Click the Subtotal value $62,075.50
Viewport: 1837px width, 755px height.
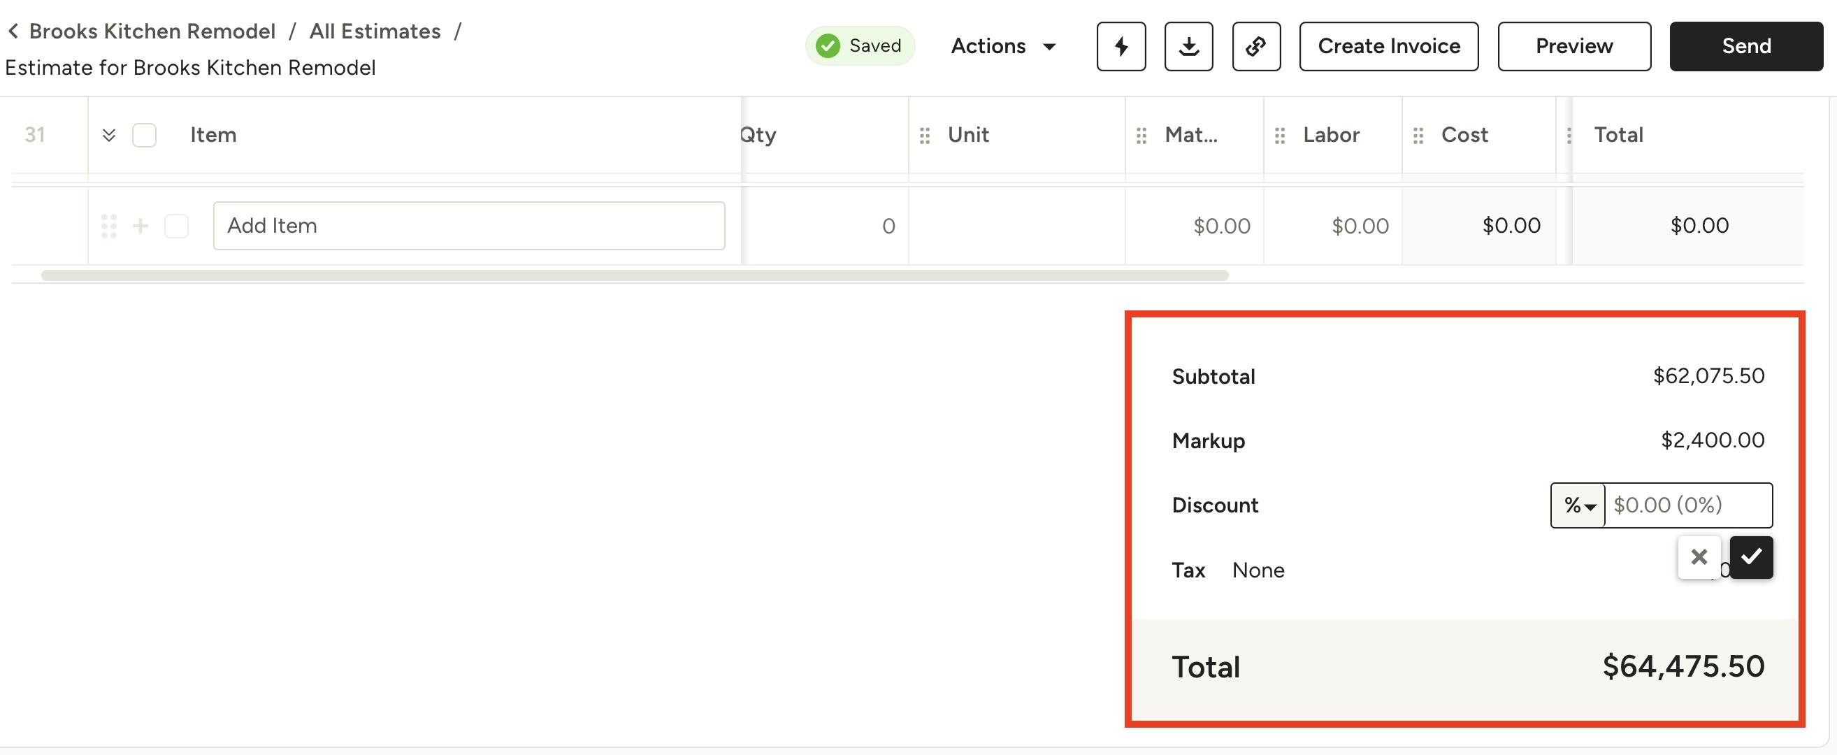(x=1708, y=375)
